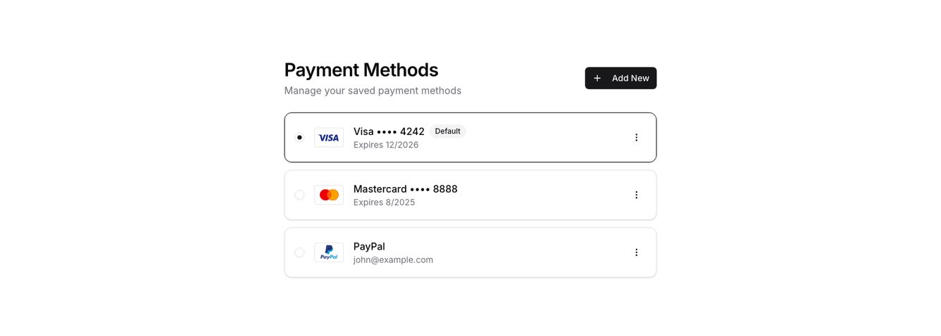Click the Mastercard •••• 8888 label
The width and height of the screenshot is (941, 336).
(x=405, y=189)
